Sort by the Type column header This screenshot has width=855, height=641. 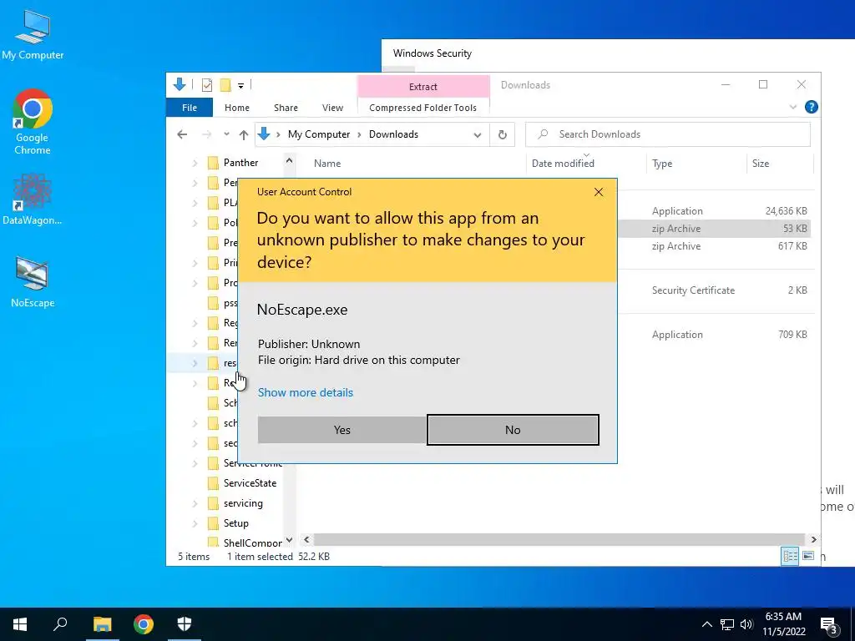coord(662,164)
